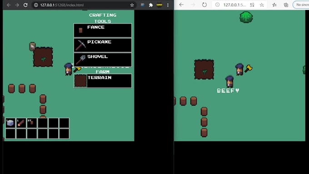Craft the PICKAXE tool
Image resolution: width=309 pixels, height=174 pixels.
[x=103, y=45]
